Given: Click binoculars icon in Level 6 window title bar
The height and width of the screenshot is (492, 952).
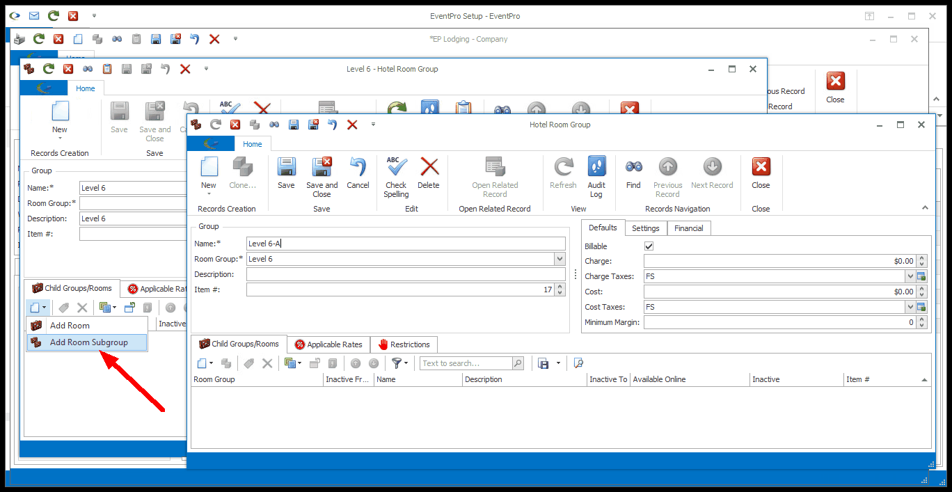Looking at the screenshot, I should pos(88,69).
